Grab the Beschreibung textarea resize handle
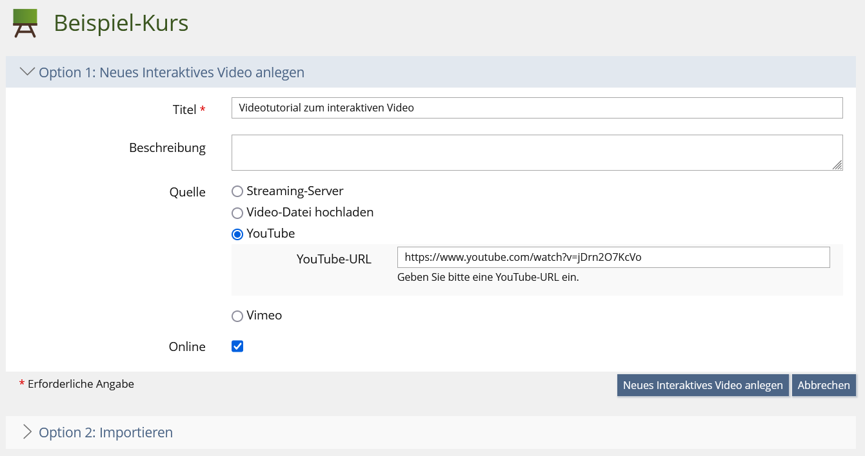865x456 pixels. click(837, 166)
